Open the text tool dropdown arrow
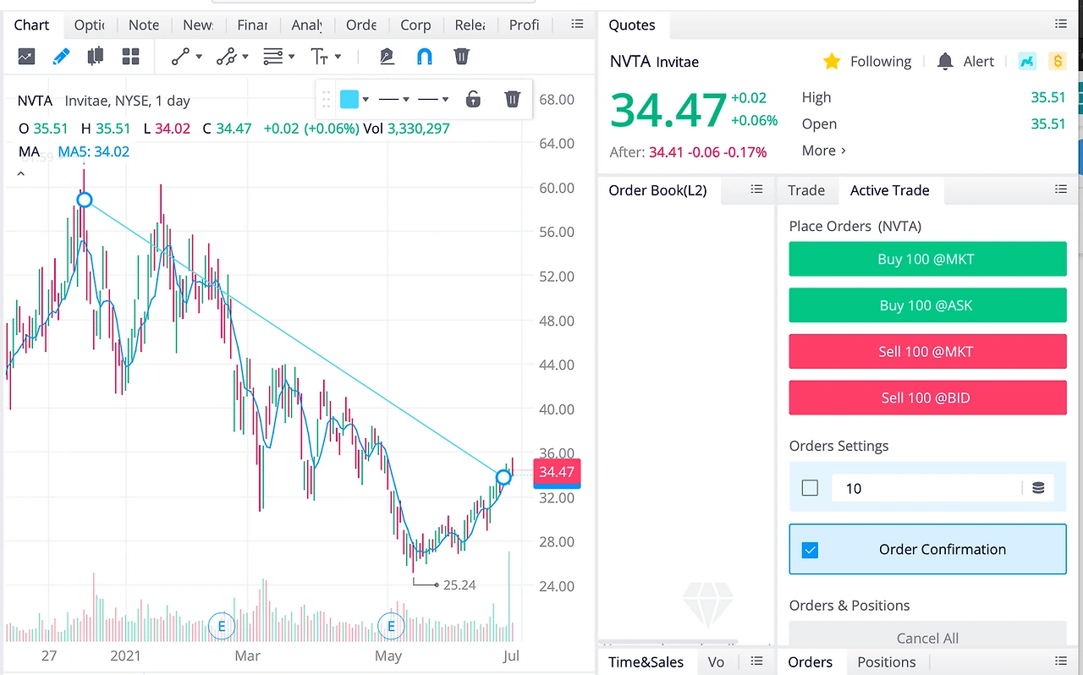 point(338,57)
